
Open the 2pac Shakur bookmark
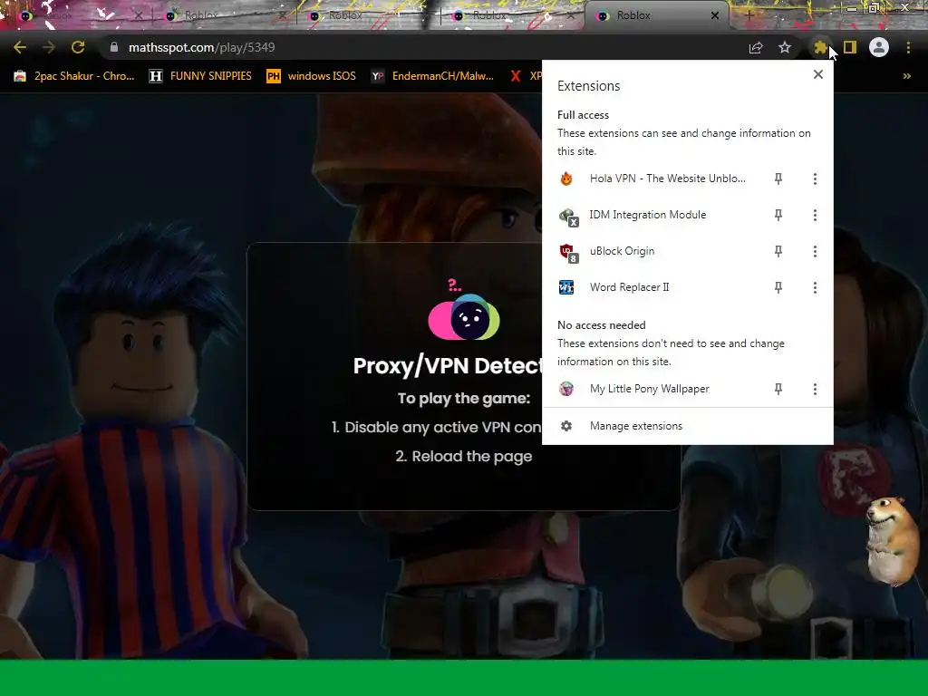pos(74,76)
